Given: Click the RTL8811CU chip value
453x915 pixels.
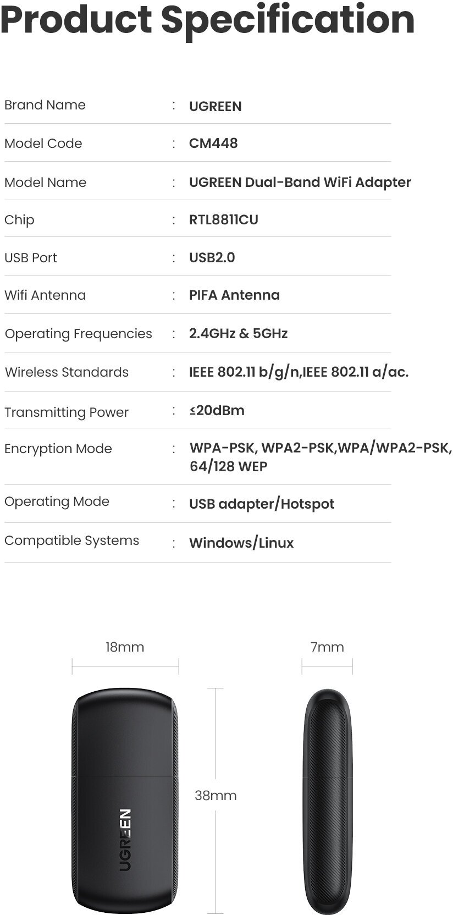Looking at the screenshot, I should 223,220.
